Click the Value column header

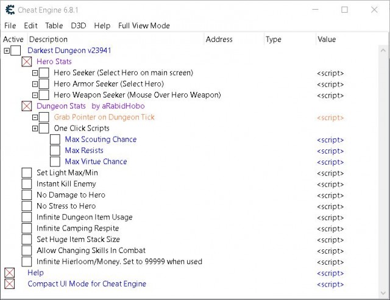327,40
